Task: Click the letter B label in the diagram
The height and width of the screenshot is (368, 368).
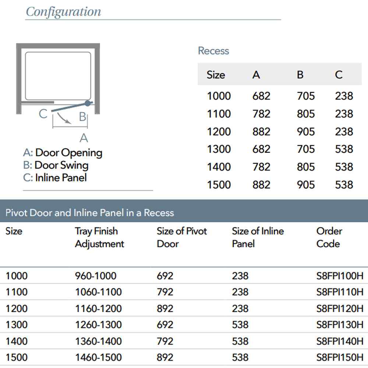Action: (82, 117)
